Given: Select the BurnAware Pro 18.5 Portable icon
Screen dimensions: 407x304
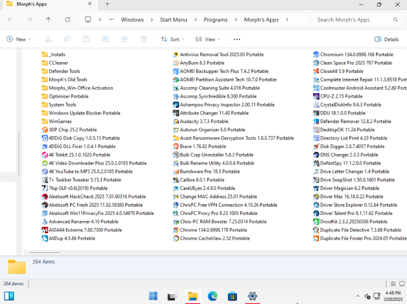Looking at the screenshot, I should (x=176, y=172).
